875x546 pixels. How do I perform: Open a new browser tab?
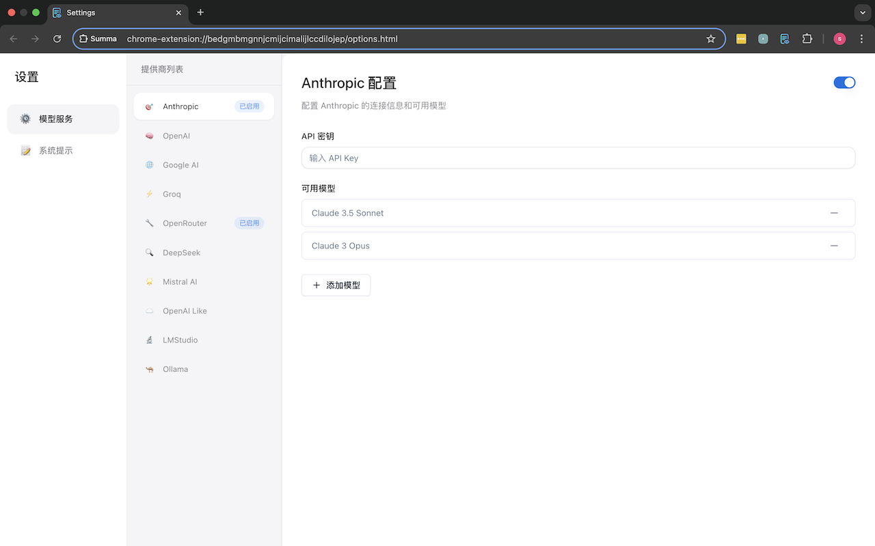[x=200, y=12]
